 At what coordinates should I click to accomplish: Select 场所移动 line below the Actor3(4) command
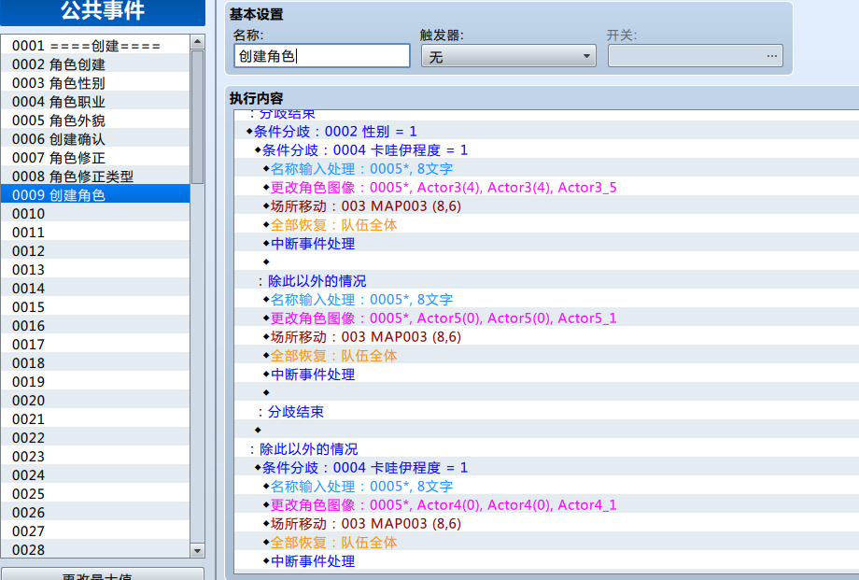[547, 205]
